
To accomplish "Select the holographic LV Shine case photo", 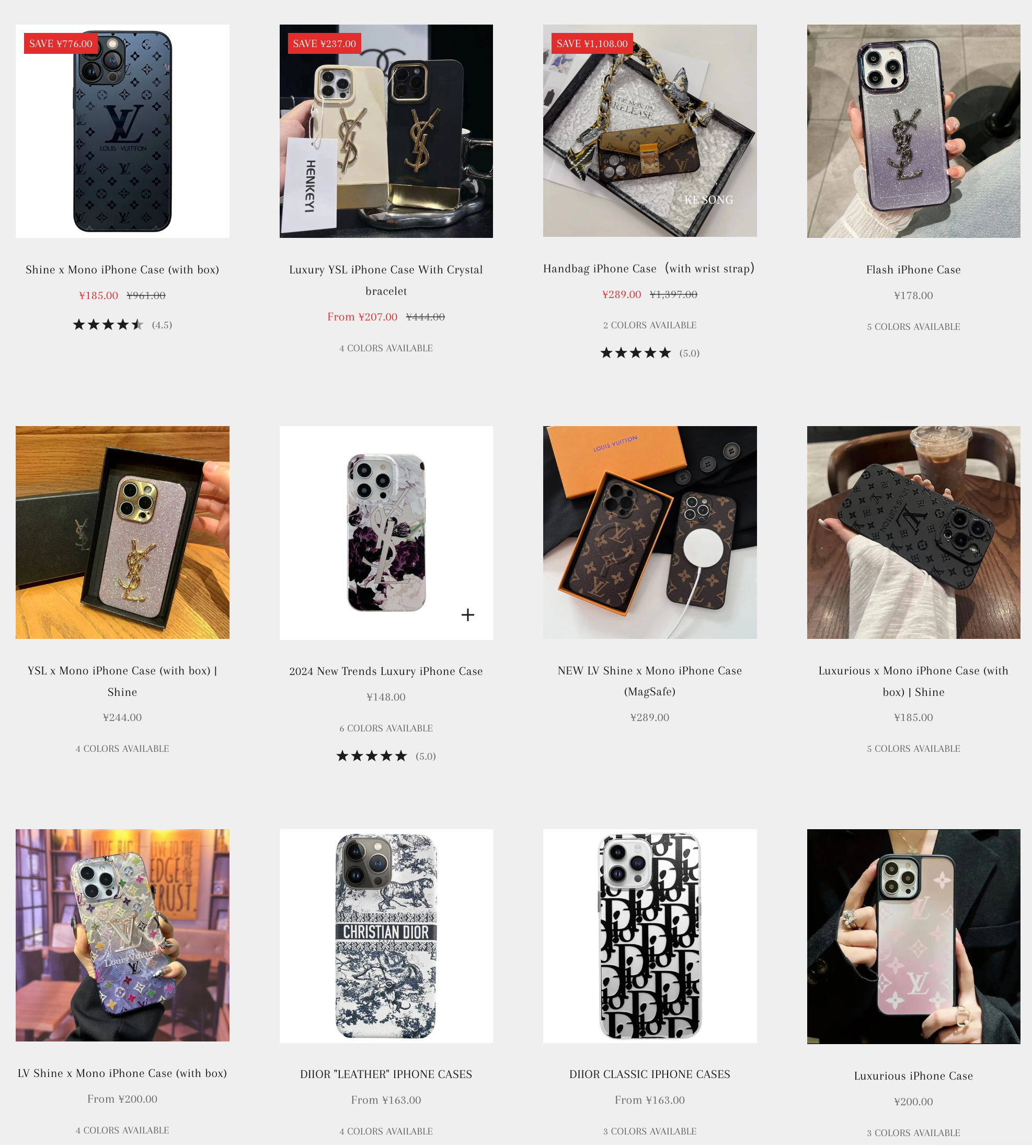I will 122,935.
